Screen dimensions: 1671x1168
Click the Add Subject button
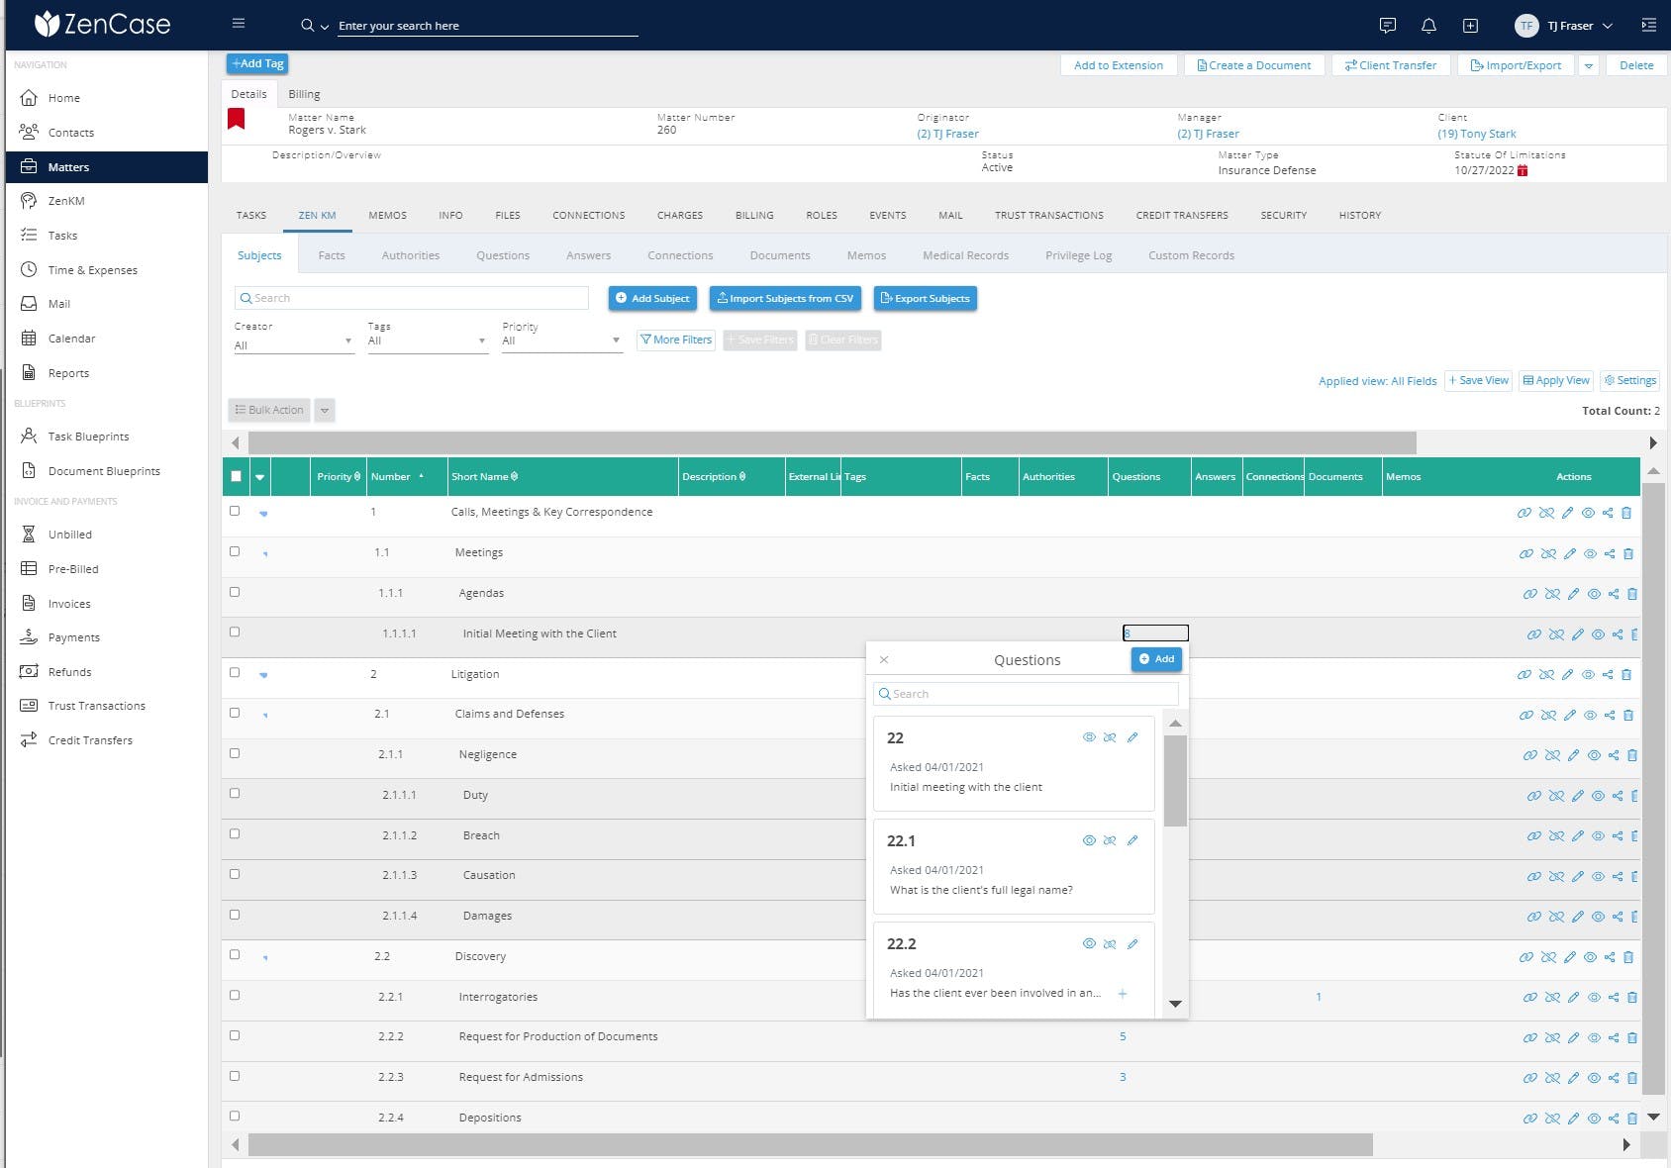pyautogui.click(x=652, y=298)
